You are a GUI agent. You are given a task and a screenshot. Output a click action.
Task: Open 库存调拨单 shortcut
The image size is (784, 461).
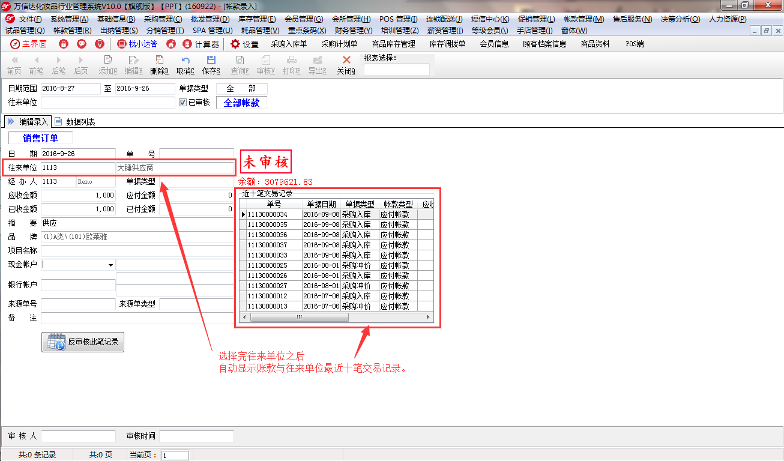pos(447,44)
